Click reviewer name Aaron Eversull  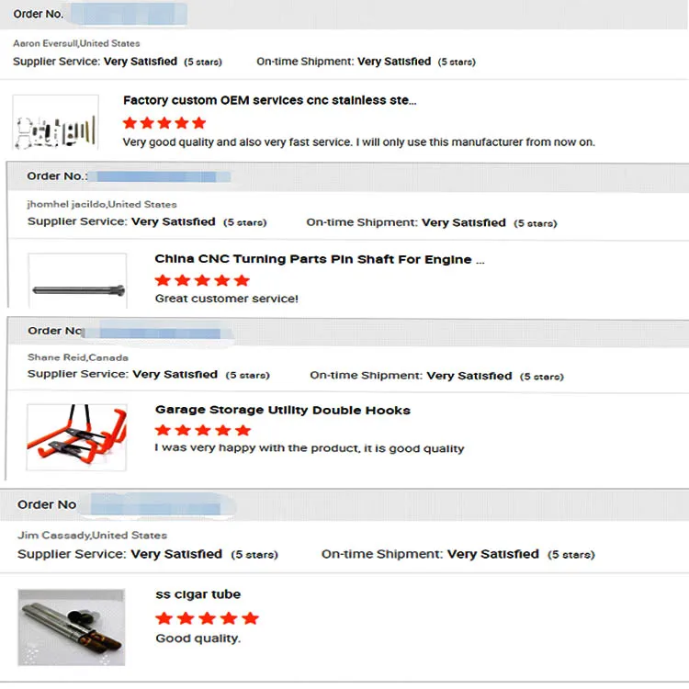[x=45, y=43]
